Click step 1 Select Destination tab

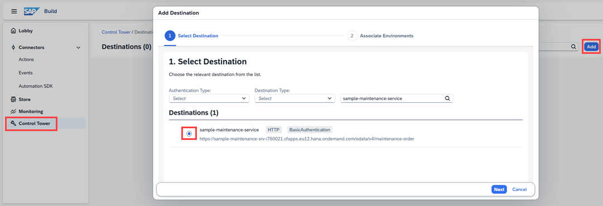point(191,36)
